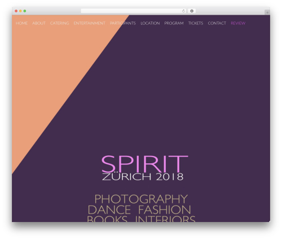The image size is (282, 239).
Task: Open the TICKETS link
Action: 196,23
